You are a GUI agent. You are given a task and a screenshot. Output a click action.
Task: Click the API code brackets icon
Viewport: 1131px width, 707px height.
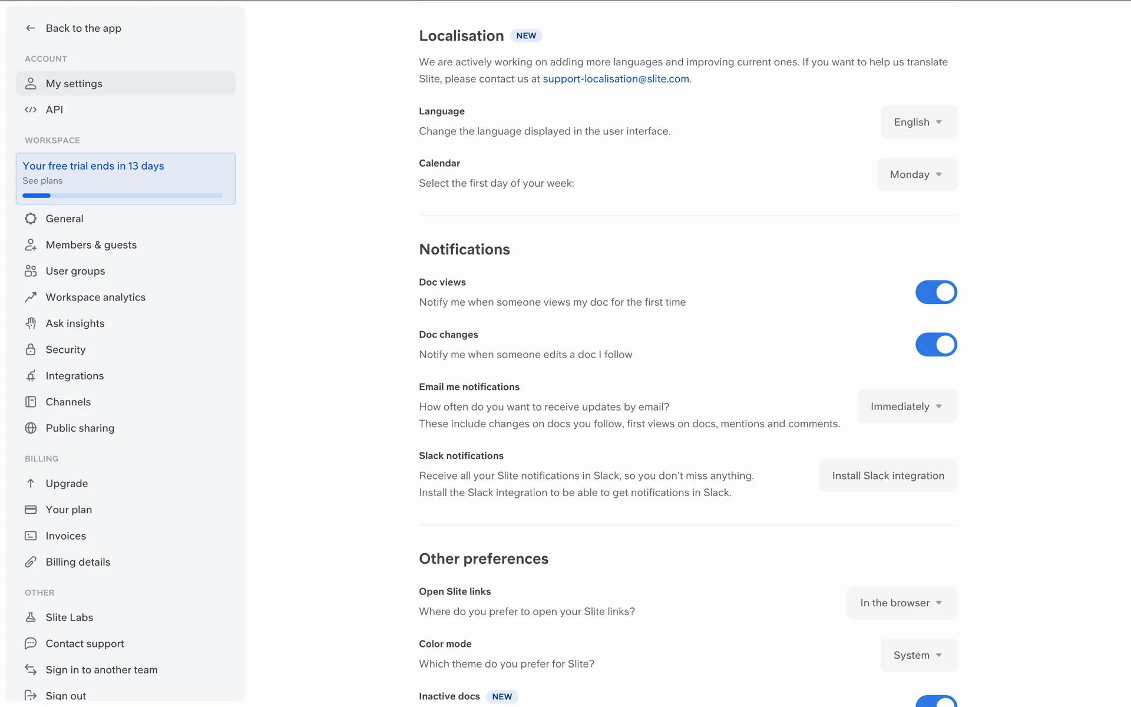point(31,110)
